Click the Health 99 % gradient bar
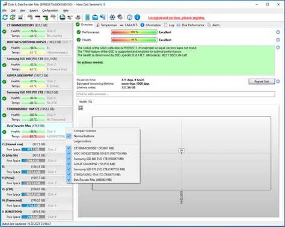285x227 pixels. pos(134,40)
